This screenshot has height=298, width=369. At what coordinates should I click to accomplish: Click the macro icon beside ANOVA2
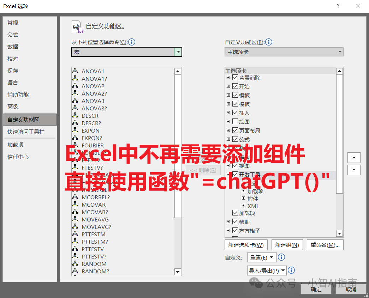75,86
